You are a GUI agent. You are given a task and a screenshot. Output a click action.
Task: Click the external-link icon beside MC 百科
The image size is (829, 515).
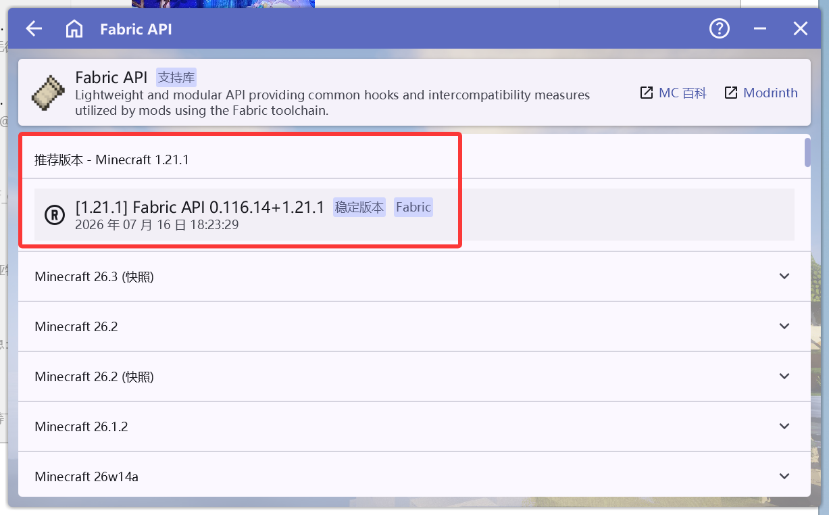click(647, 93)
